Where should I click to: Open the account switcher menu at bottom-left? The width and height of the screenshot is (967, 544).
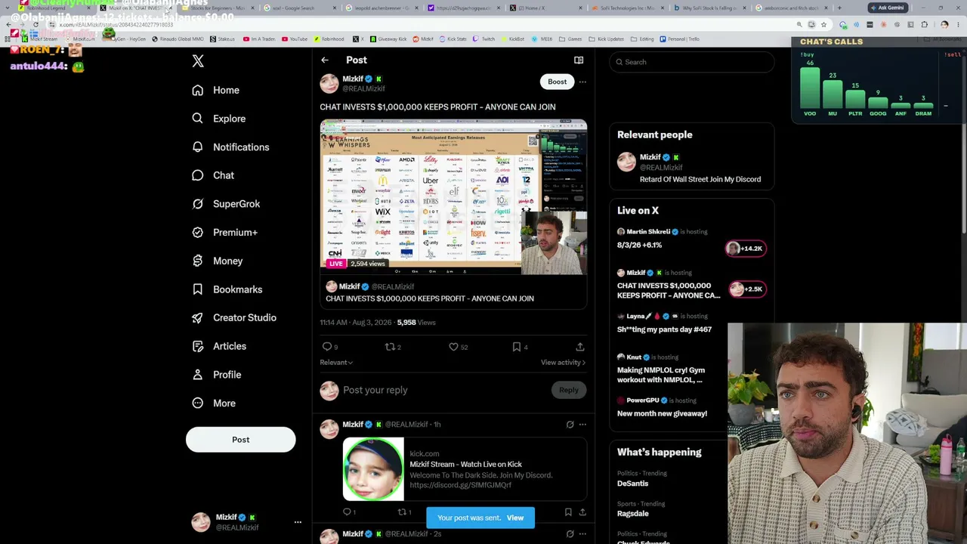point(298,522)
